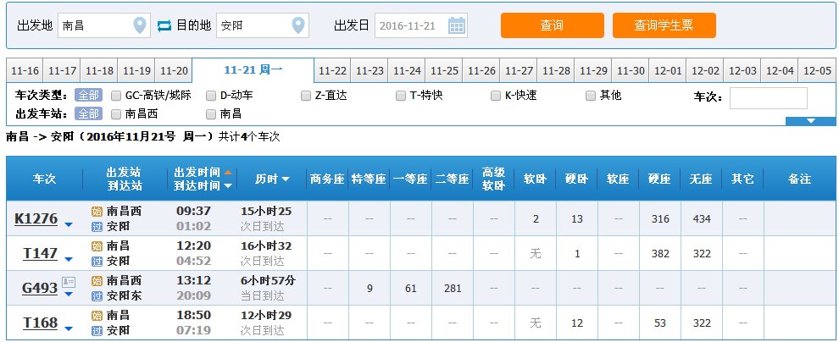Check the D-动车 train type

point(211,96)
